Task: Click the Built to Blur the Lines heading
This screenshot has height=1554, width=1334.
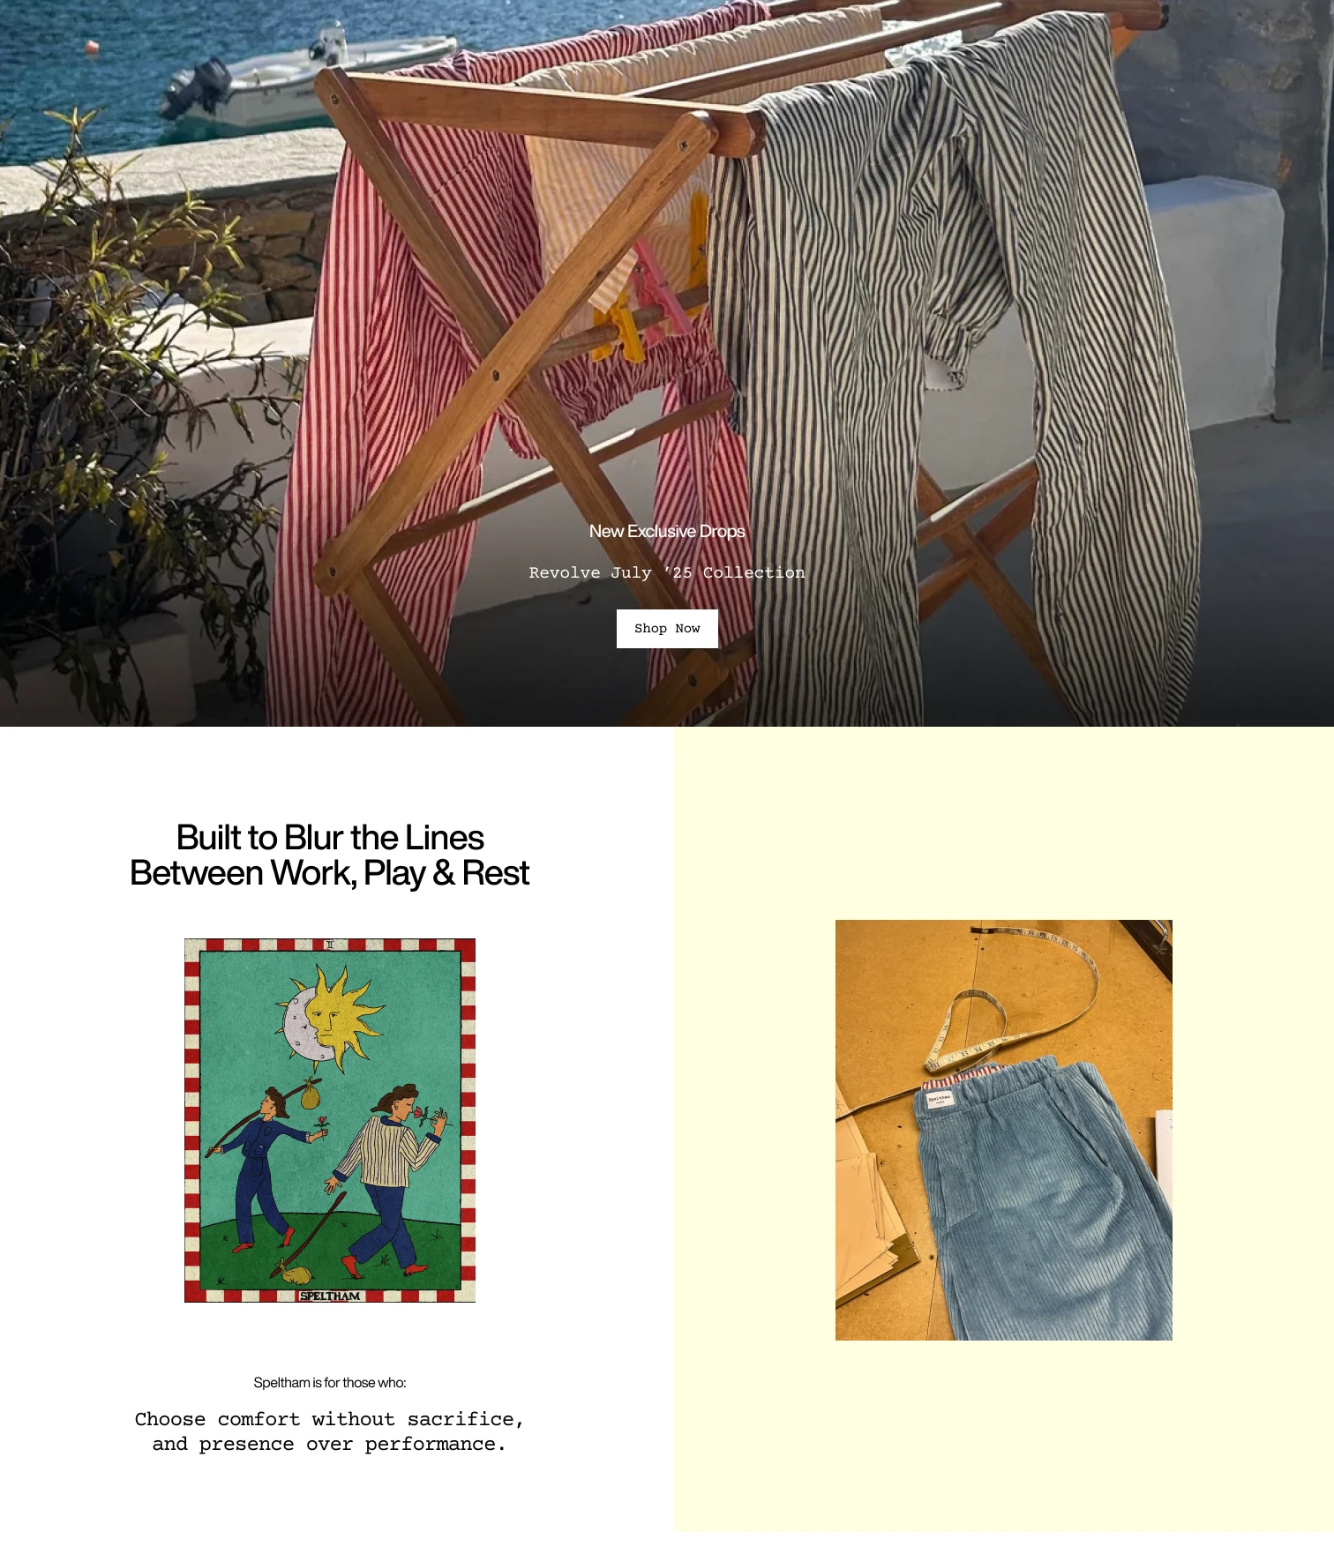Action: [330, 855]
